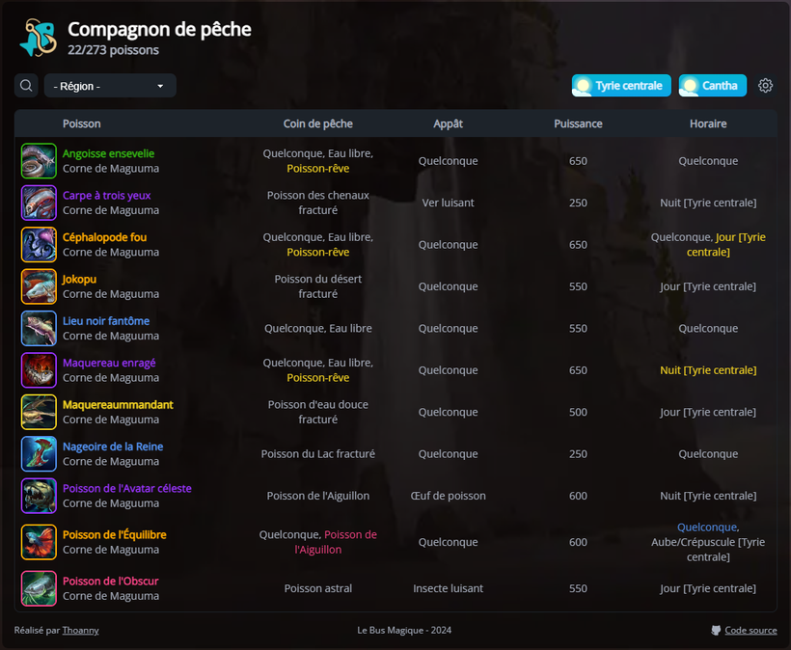The width and height of the screenshot is (791, 650).
Task: Click the Poisson de l'Avatar céleste icon
Action: tap(39, 496)
